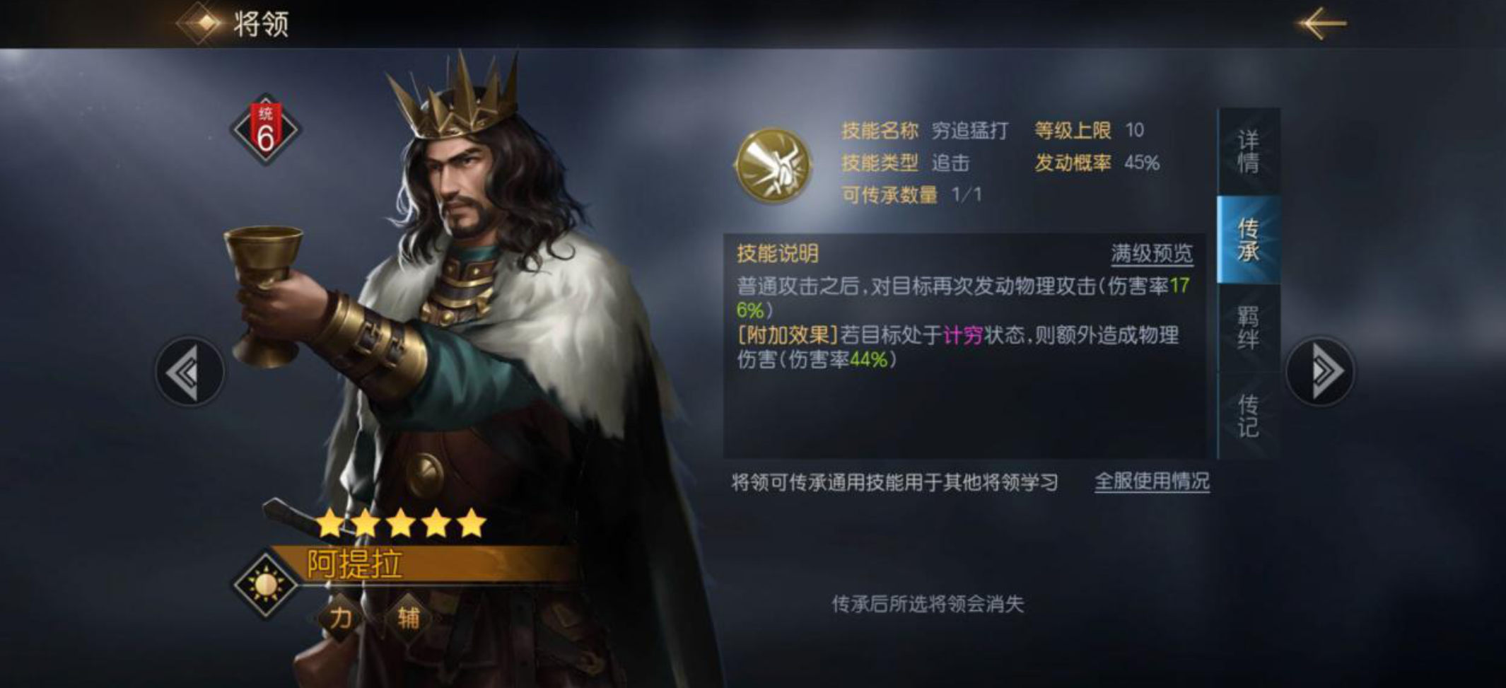Open the 传记 tab
The image size is (1506, 688).
pos(1248,416)
